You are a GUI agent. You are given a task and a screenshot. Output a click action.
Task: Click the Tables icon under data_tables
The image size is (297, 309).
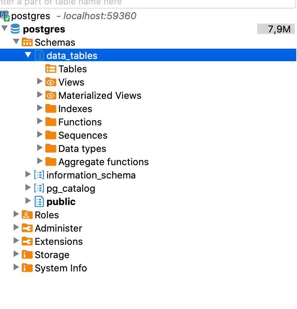pyautogui.click(x=50, y=69)
